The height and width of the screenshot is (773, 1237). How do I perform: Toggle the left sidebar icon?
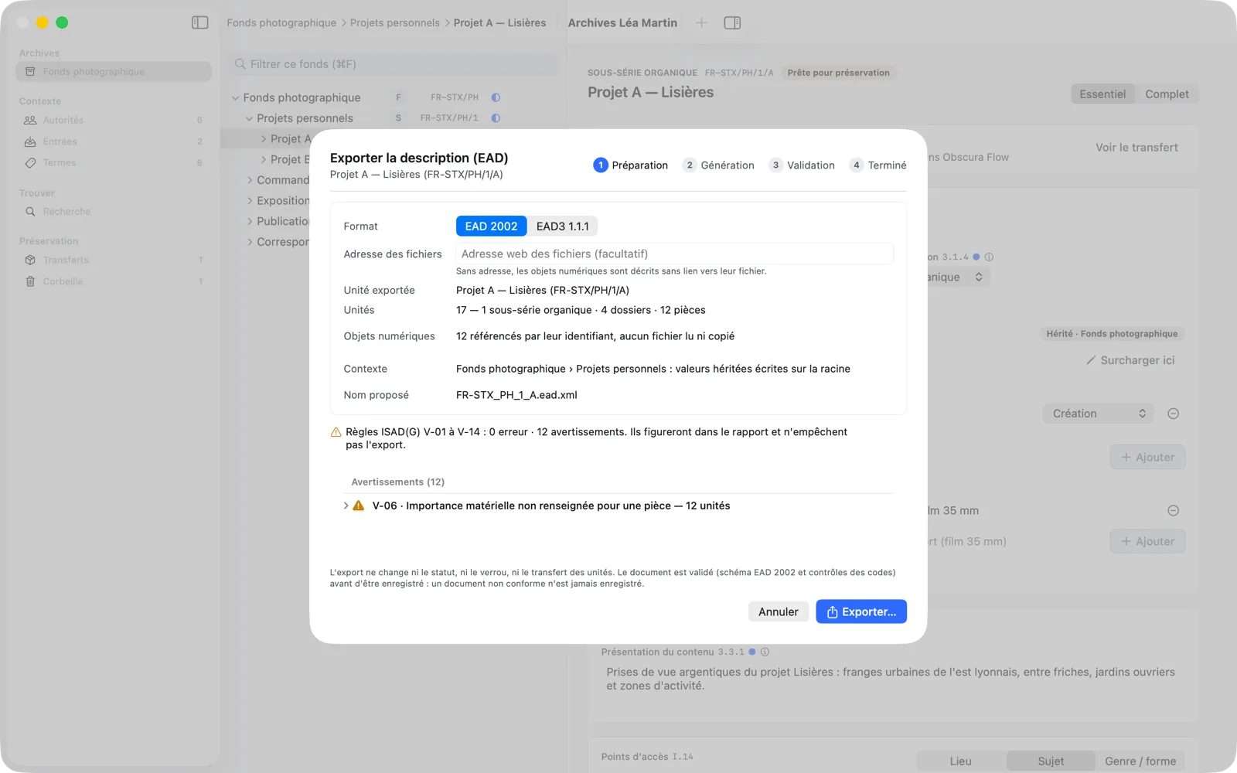[199, 22]
